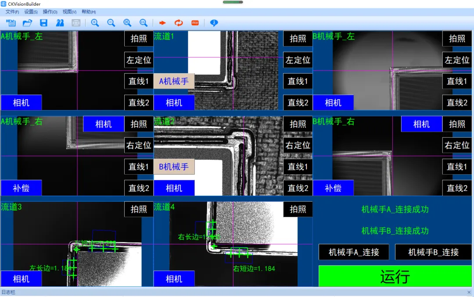Click the zoom out magnifier icon

(x=111, y=23)
